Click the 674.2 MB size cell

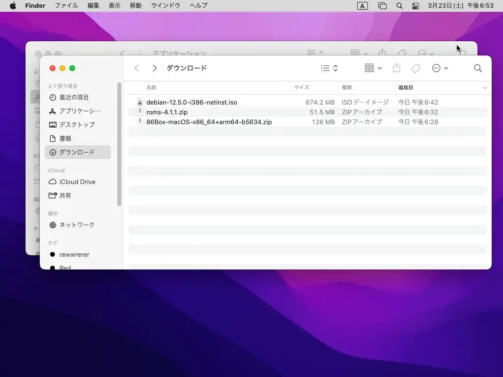(x=320, y=102)
